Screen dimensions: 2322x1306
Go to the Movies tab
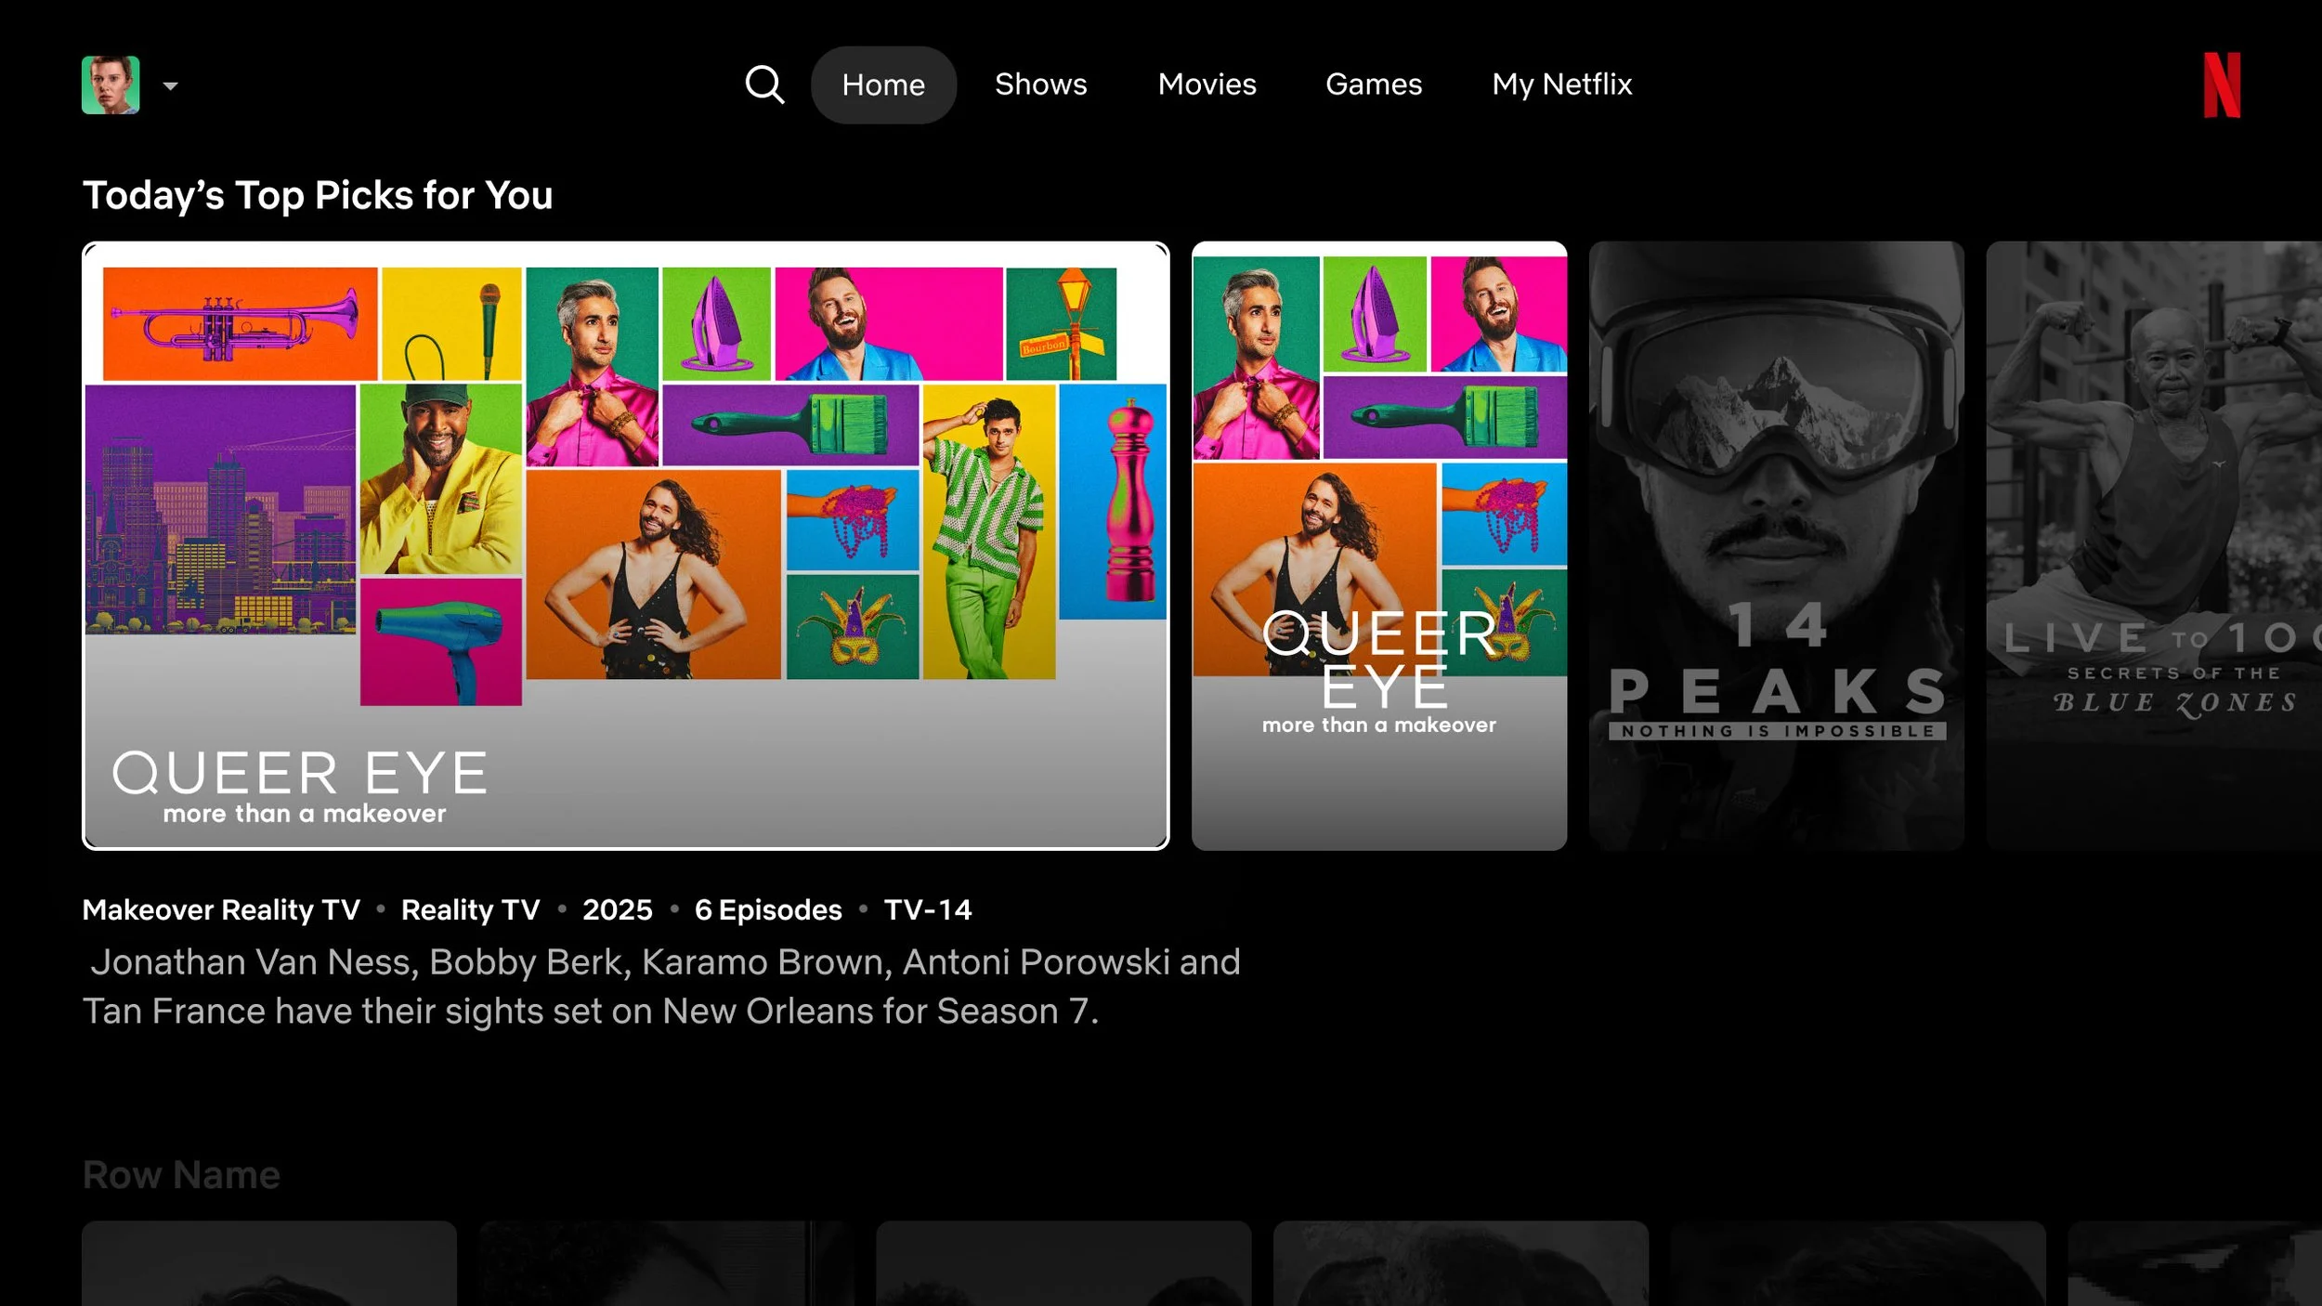(1207, 85)
